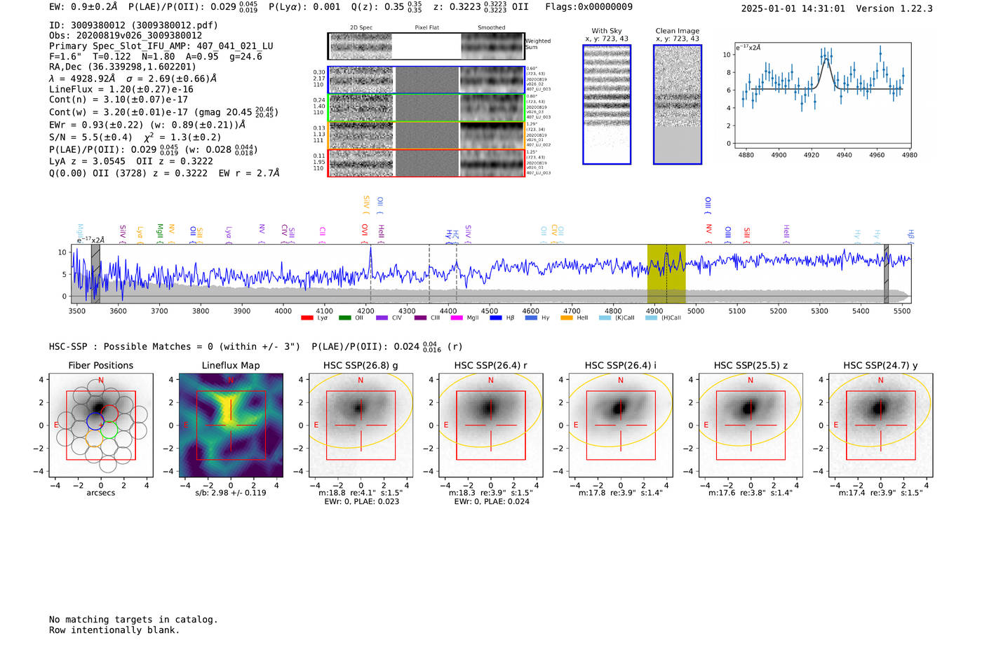The image size is (982, 668).
Task: Click the magenta MgII legend swatch
Action: 457,318
